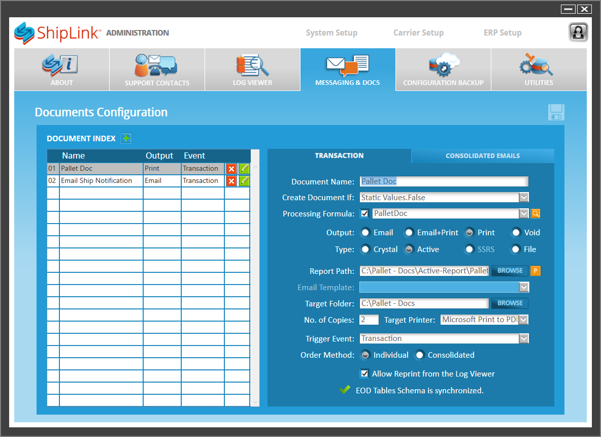Delete the Email Ship Notification row

coord(231,181)
